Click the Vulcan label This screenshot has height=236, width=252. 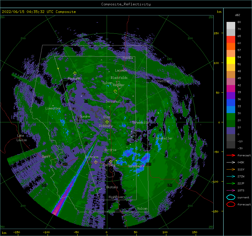click(142, 208)
